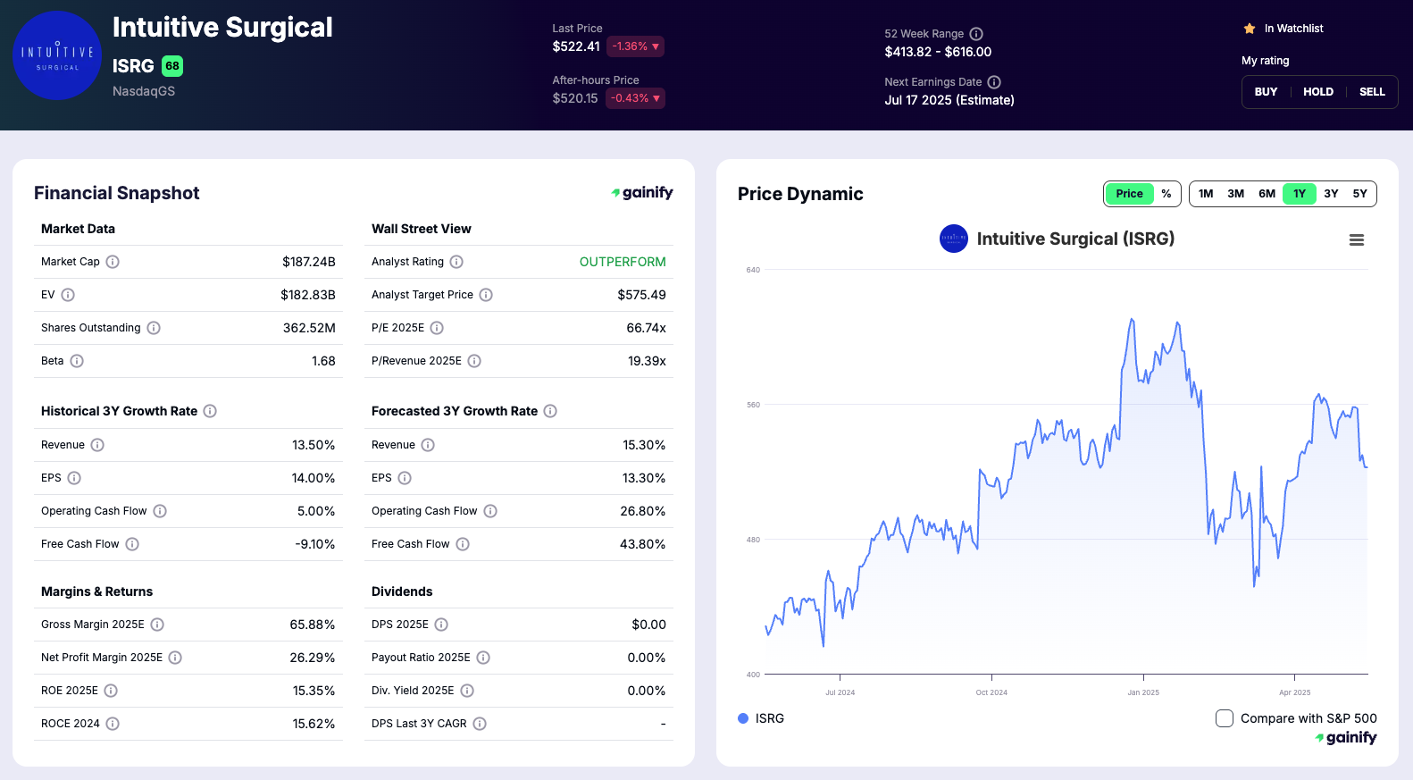Click the Gross Margin 2025E info icon
The width and height of the screenshot is (1413, 780).
[157, 625]
